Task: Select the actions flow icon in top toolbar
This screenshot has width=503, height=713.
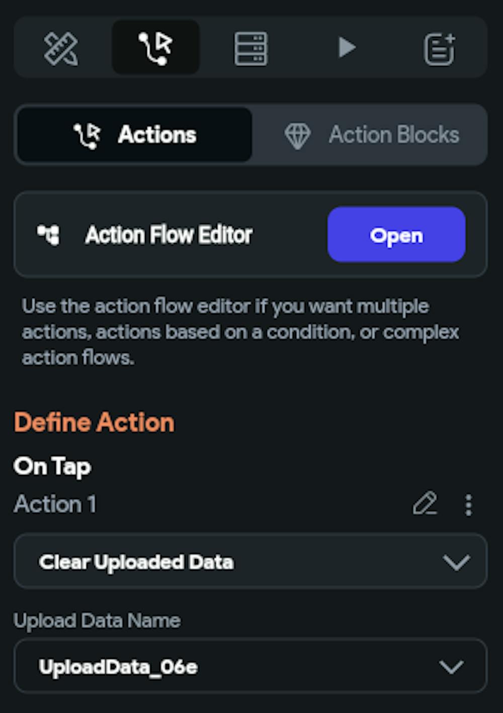Action: tap(155, 48)
